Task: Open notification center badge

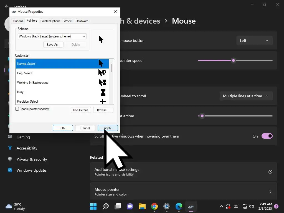Action: (x=277, y=206)
